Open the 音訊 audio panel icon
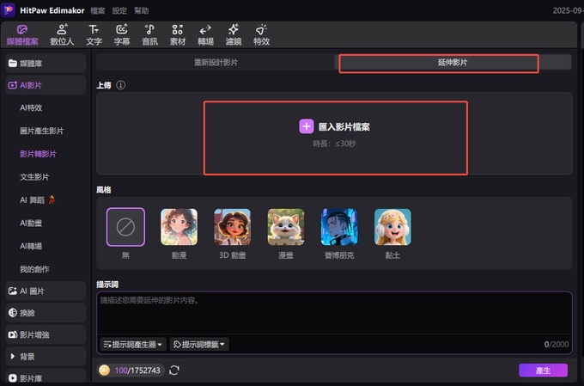This screenshot has width=584, height=386. point(149,34)
